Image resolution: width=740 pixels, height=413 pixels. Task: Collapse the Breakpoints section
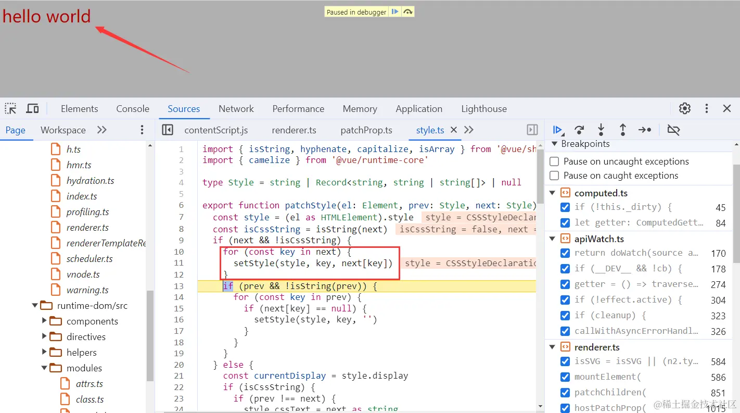(x=555, y=144)
